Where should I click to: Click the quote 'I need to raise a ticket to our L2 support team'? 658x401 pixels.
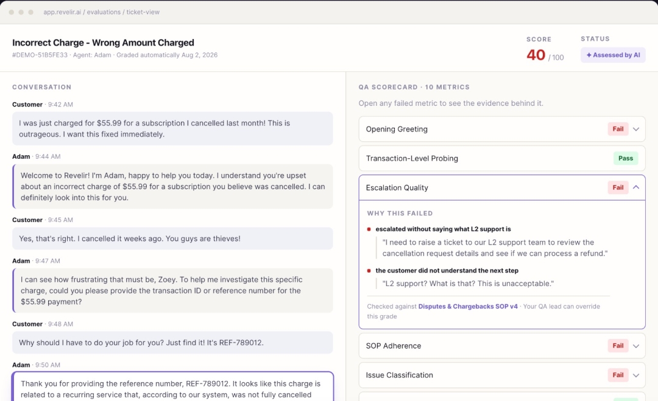495,248
